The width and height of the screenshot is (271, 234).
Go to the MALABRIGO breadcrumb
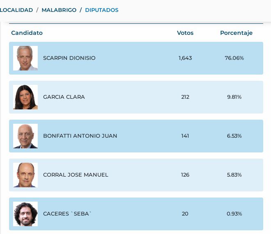59,10
